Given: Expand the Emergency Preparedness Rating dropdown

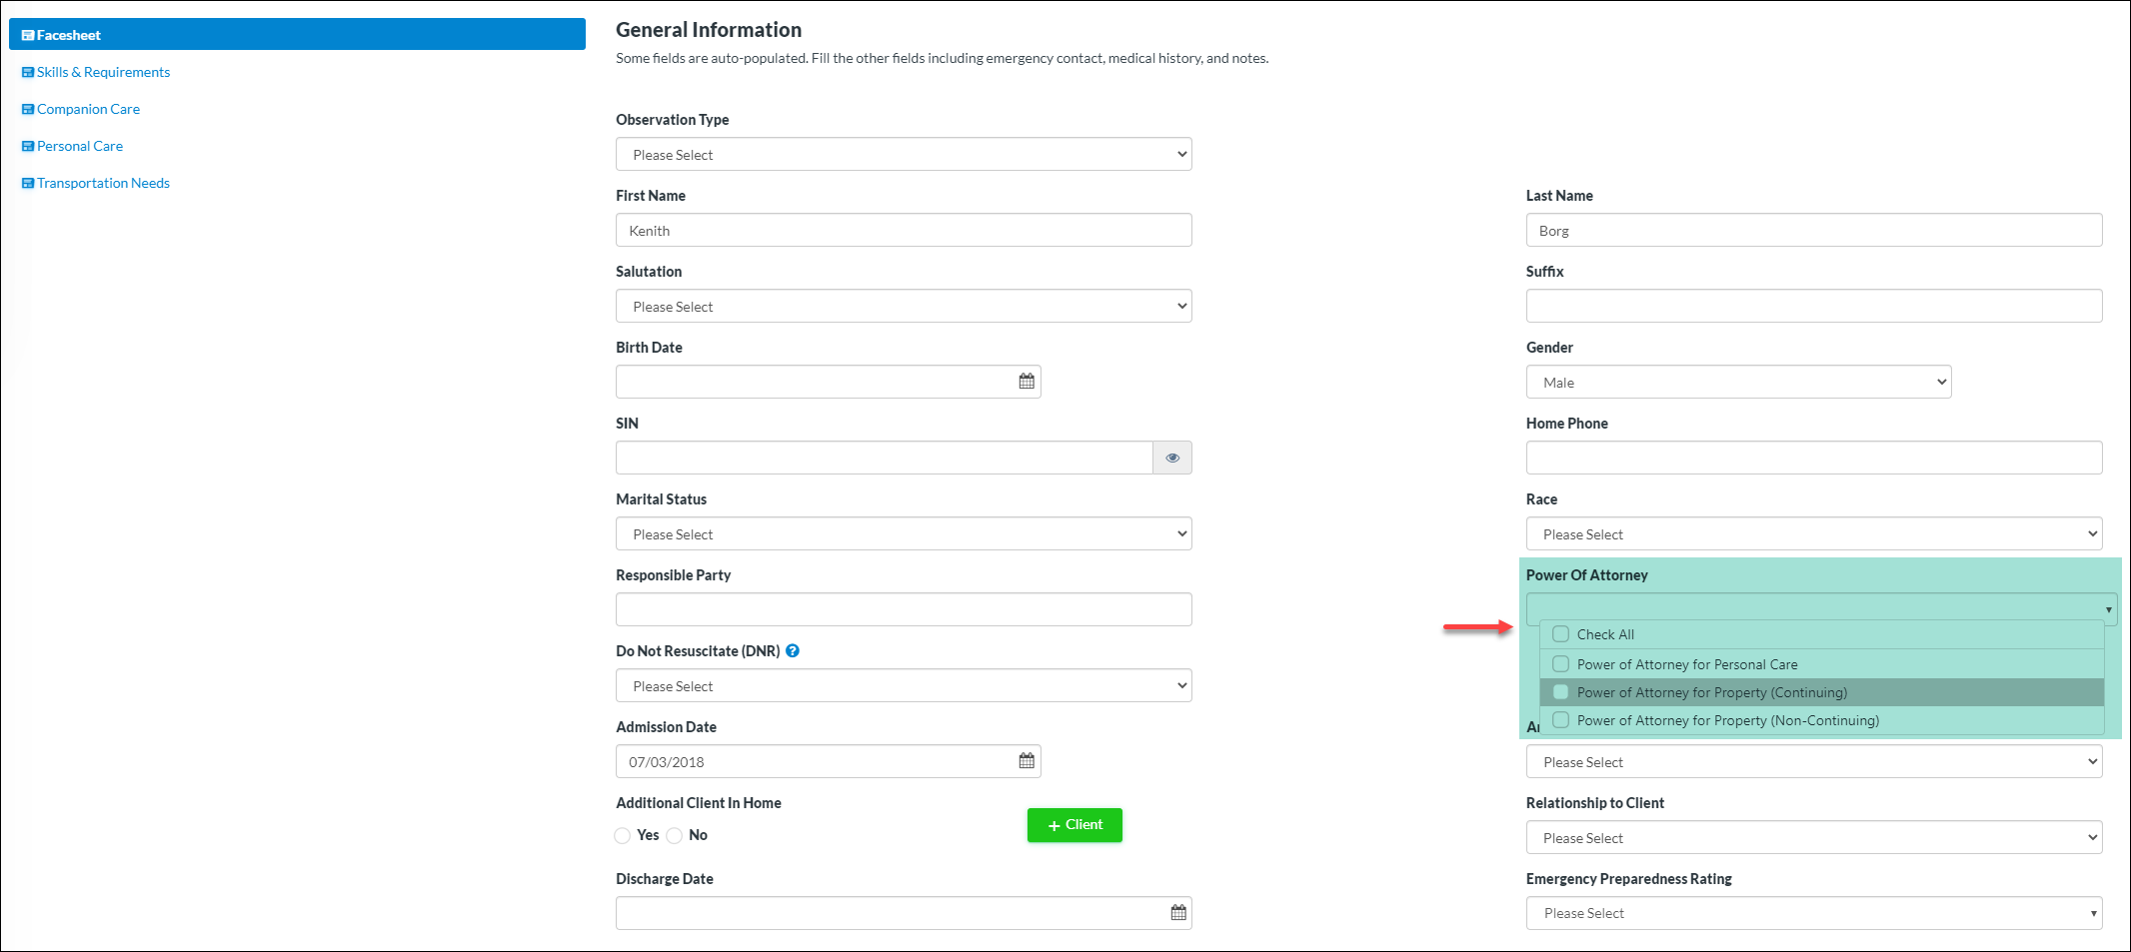Looking at the screenshot, I should pos(1813,913).
